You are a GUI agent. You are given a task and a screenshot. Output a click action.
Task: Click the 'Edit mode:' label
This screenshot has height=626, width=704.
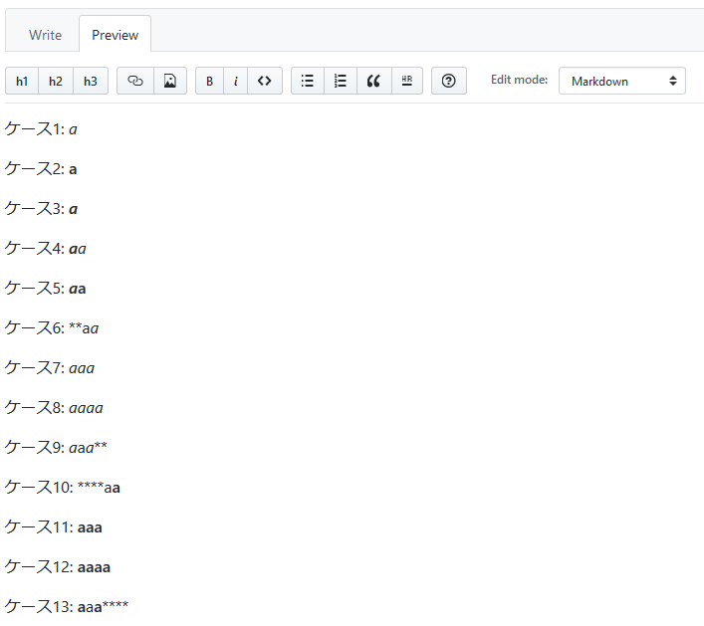(520, 80)
